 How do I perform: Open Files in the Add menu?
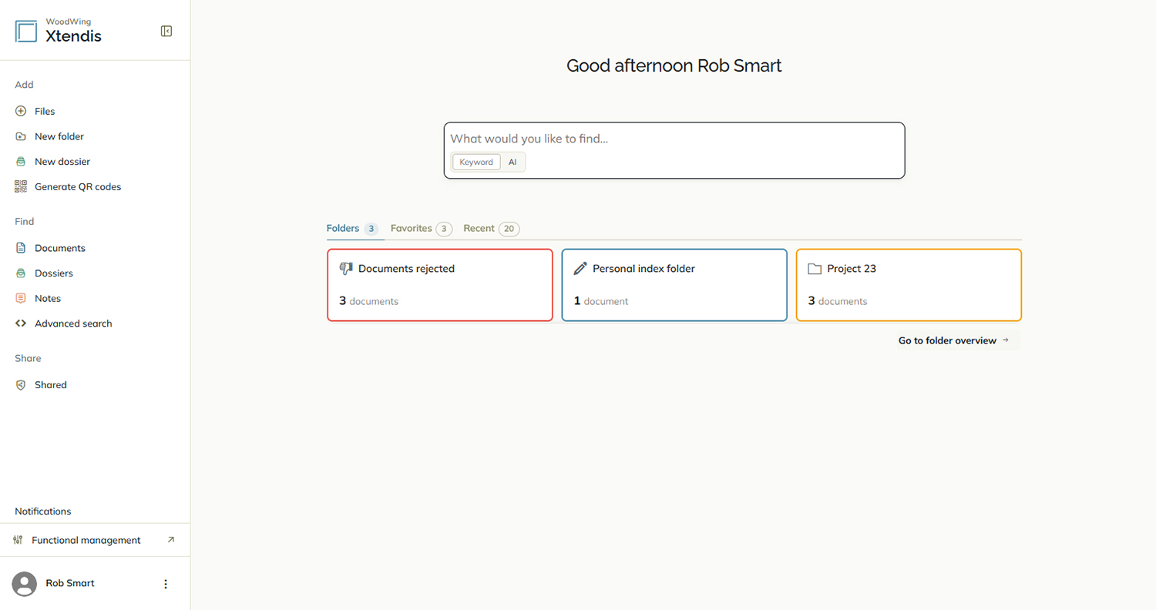tap(45, 112)
